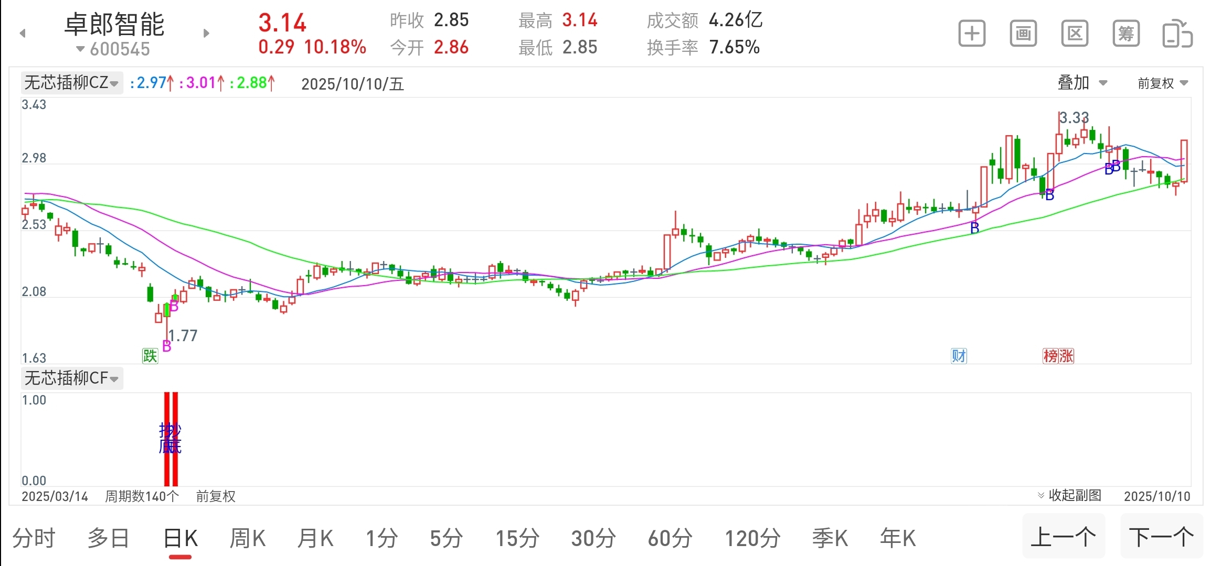1211x566 pixels.
Task: Collapse sub-chart via 收起副图
Action: (x=1069, y=495)
